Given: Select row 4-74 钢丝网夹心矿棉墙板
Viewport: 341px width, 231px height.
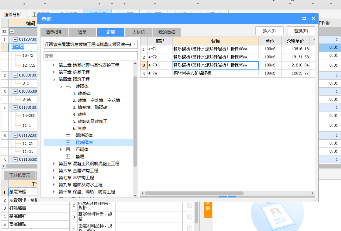Looking at the screenshot, I should tap(227, 73).
